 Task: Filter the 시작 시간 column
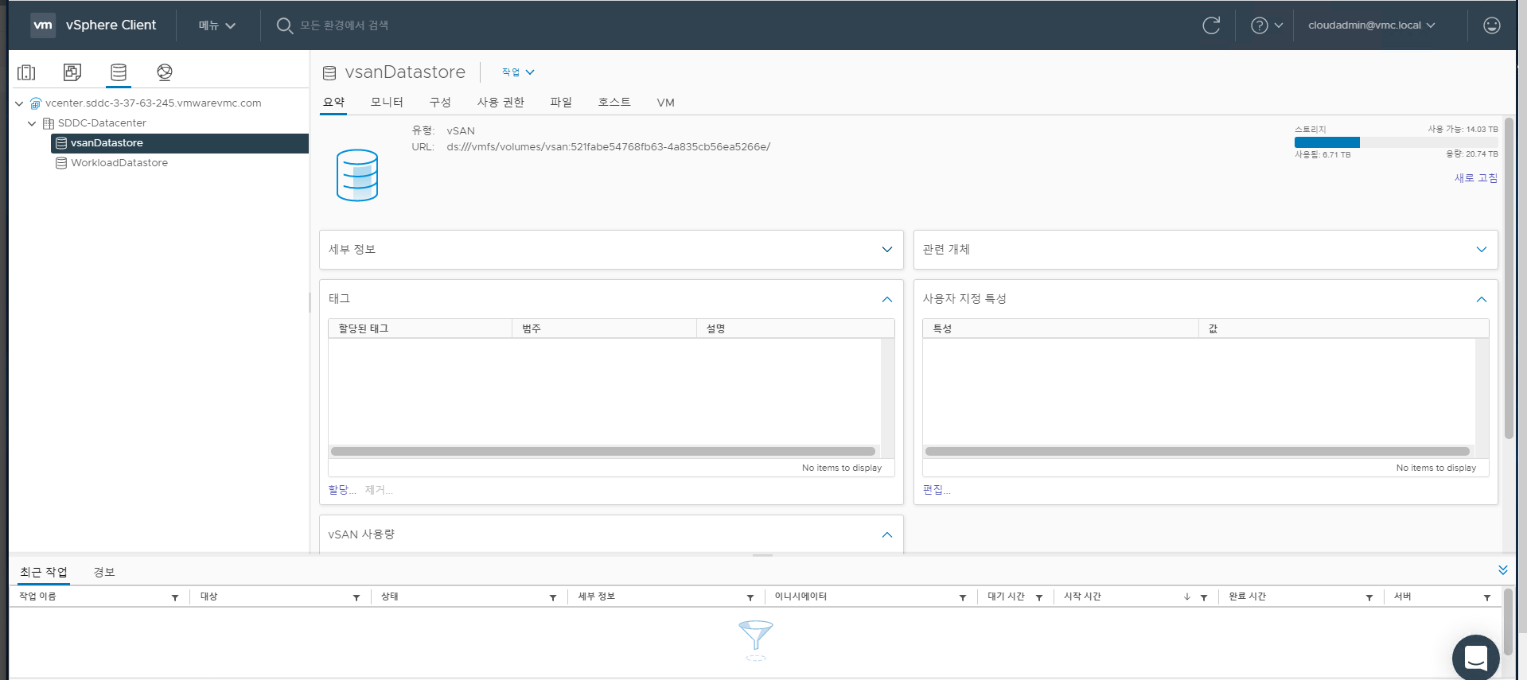click(1204, 597)
